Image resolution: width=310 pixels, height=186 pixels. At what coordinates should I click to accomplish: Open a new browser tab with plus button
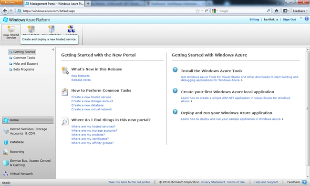click(x=88, y=3)
